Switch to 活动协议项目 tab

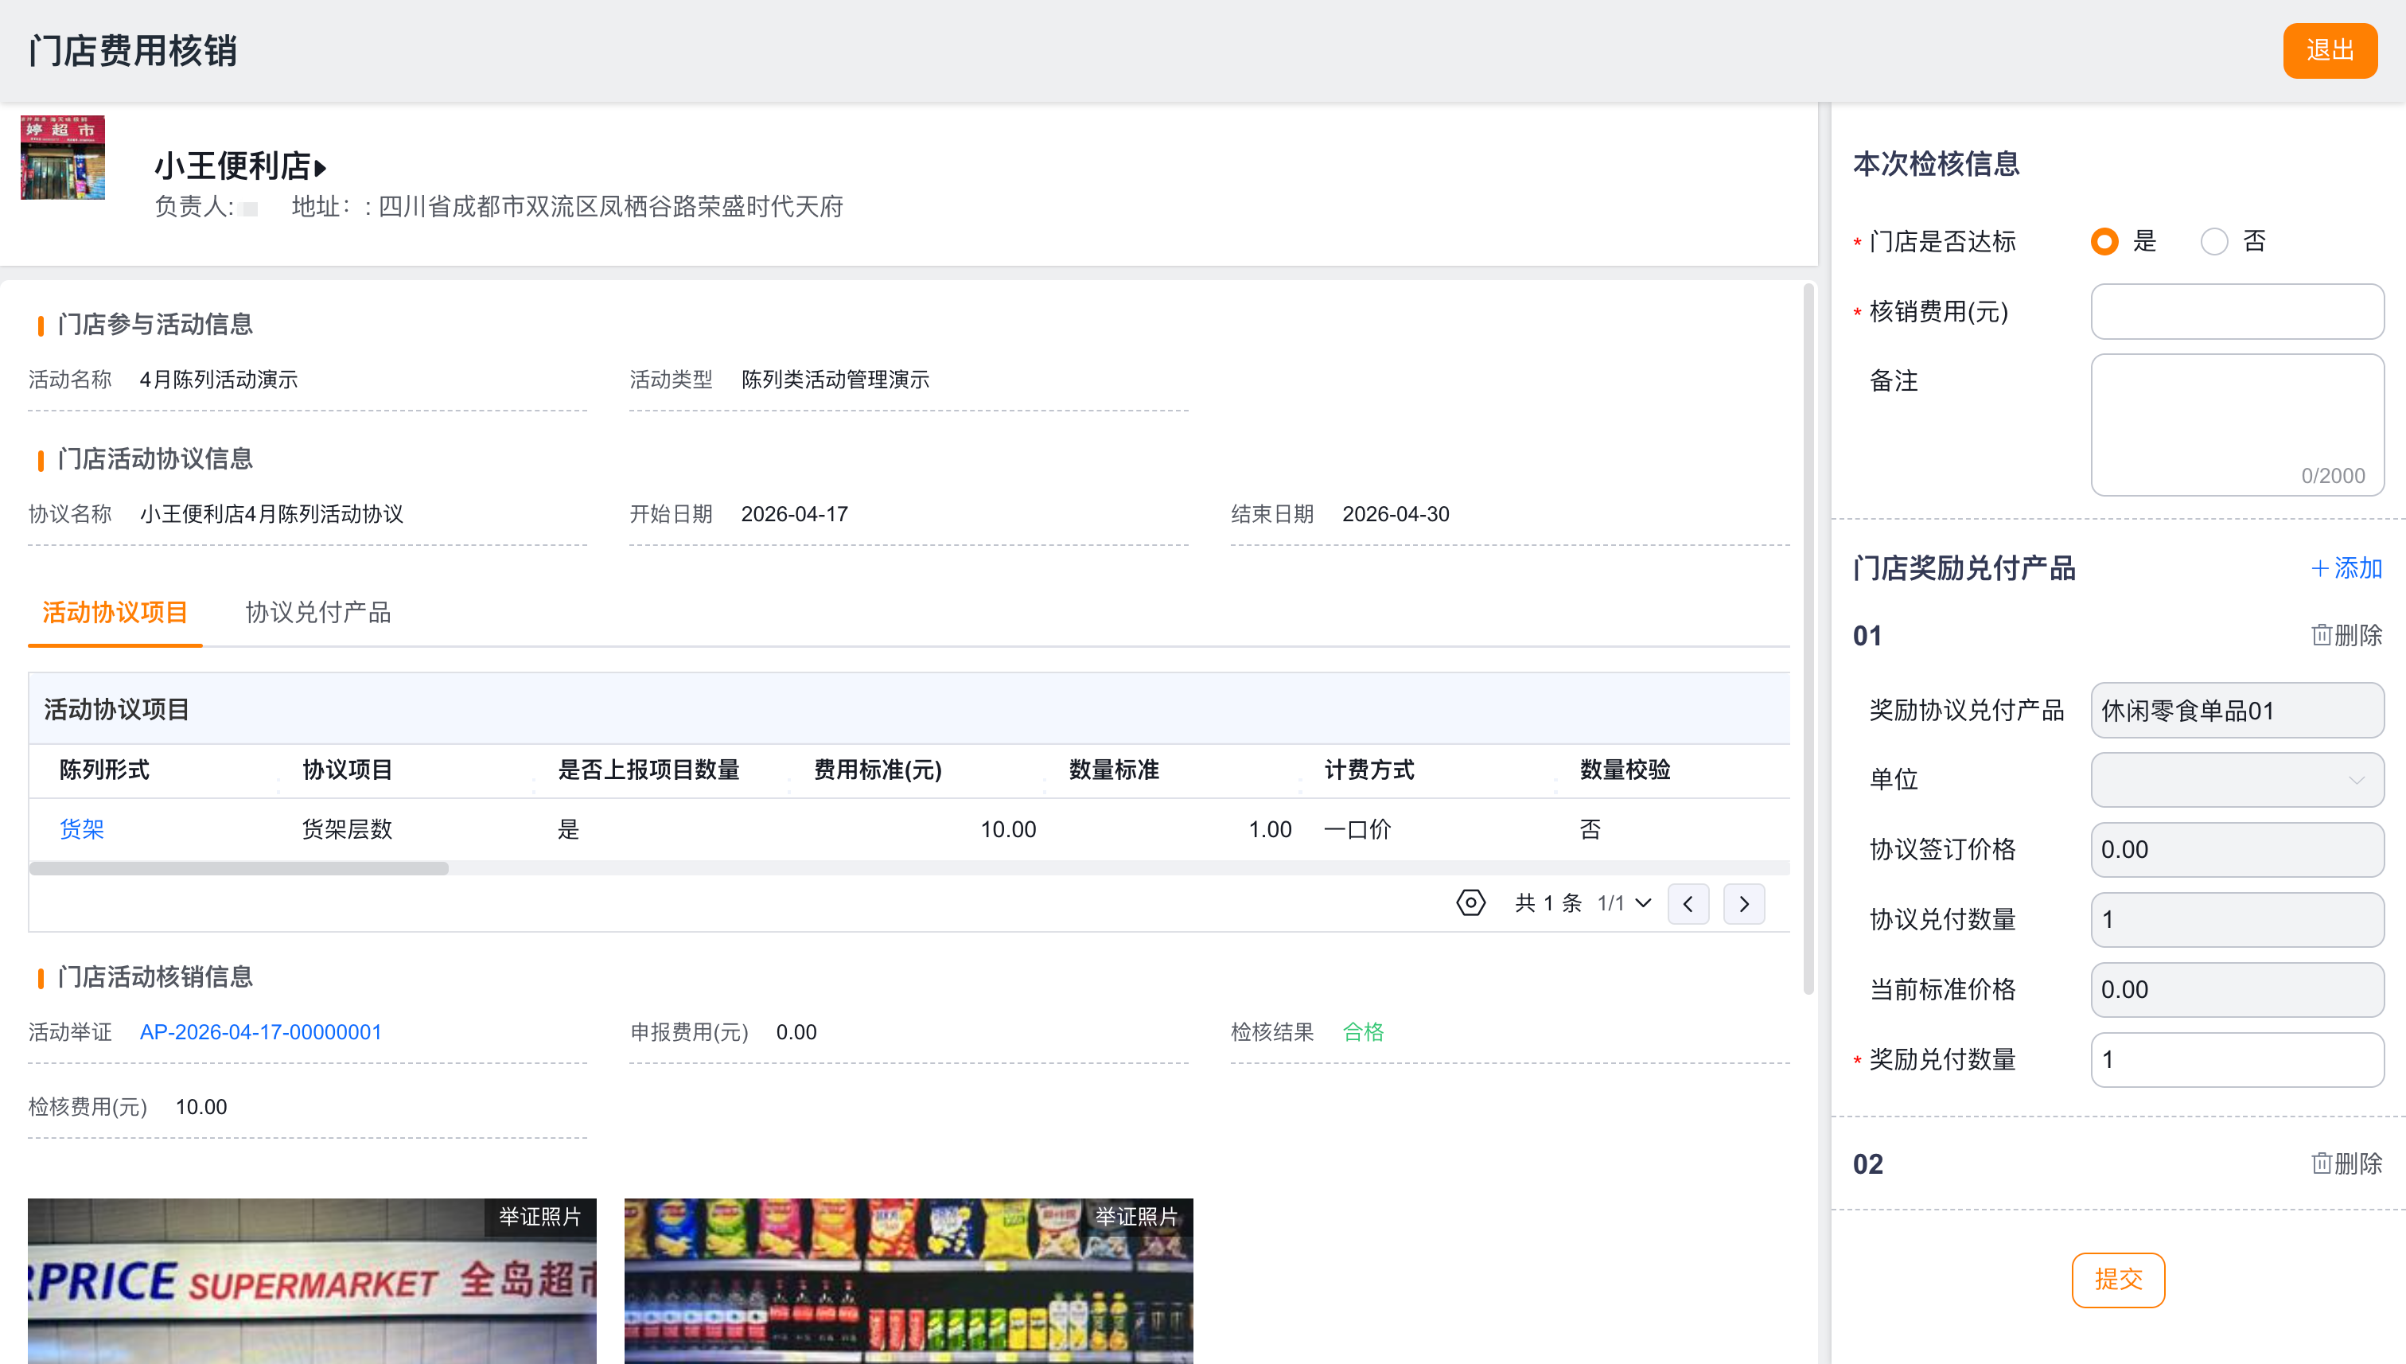tap(115, 613)
